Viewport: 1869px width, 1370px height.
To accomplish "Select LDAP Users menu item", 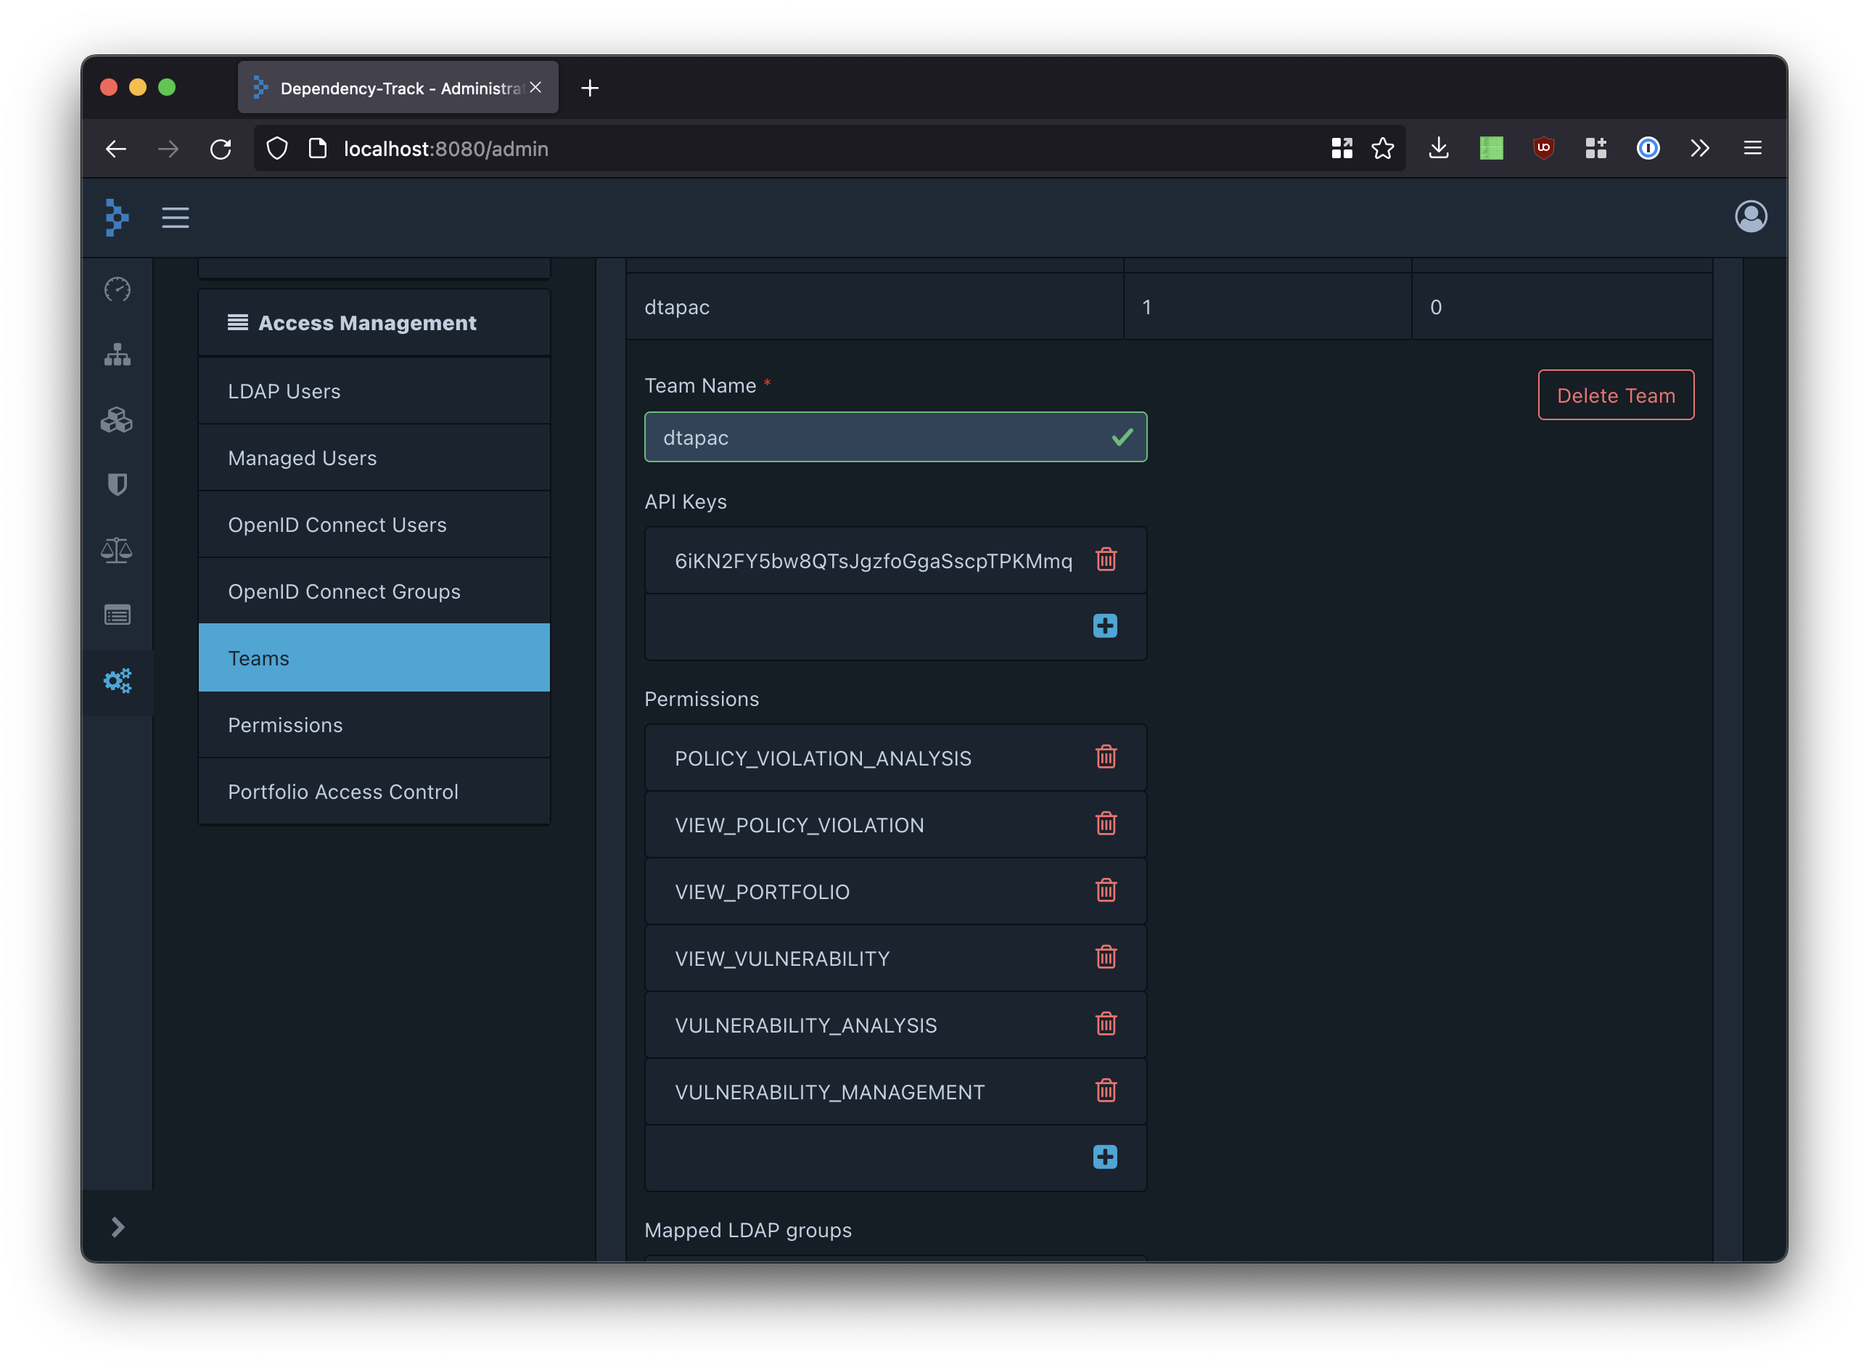I will point(284,390).
